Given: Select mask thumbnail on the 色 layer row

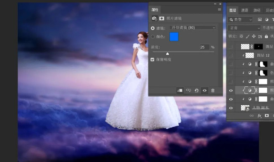Looking at the screenshot, I should (263, 73).
